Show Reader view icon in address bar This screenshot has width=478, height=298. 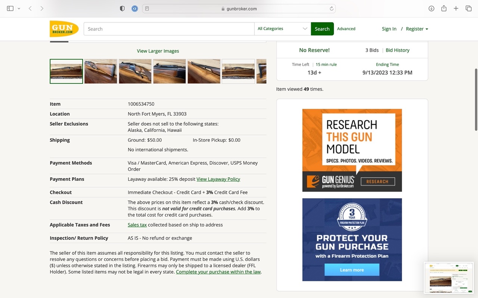(147, 9)
